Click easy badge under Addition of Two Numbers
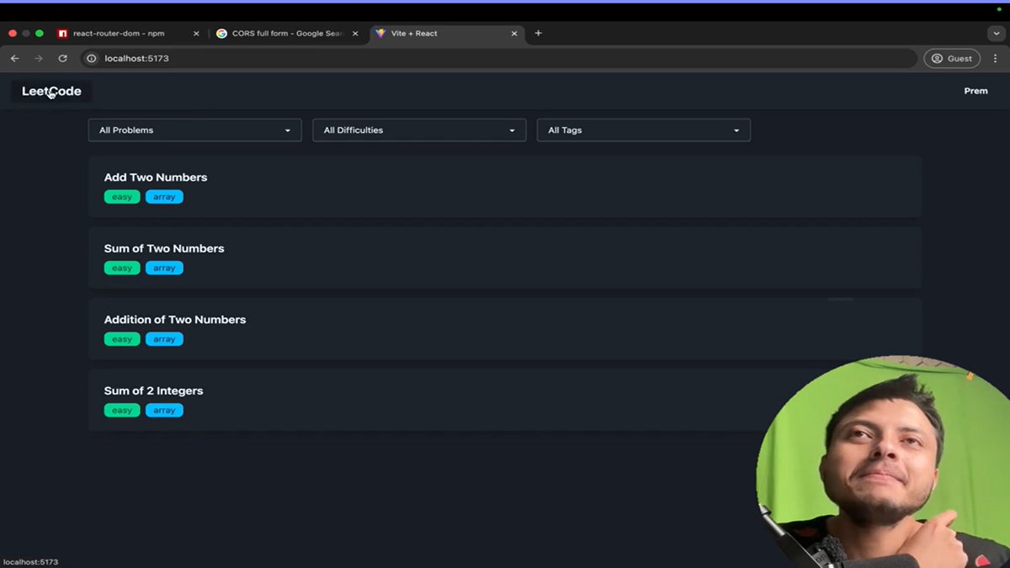The width and height of the screenshot is (1010, 568). tap(122, 339)
